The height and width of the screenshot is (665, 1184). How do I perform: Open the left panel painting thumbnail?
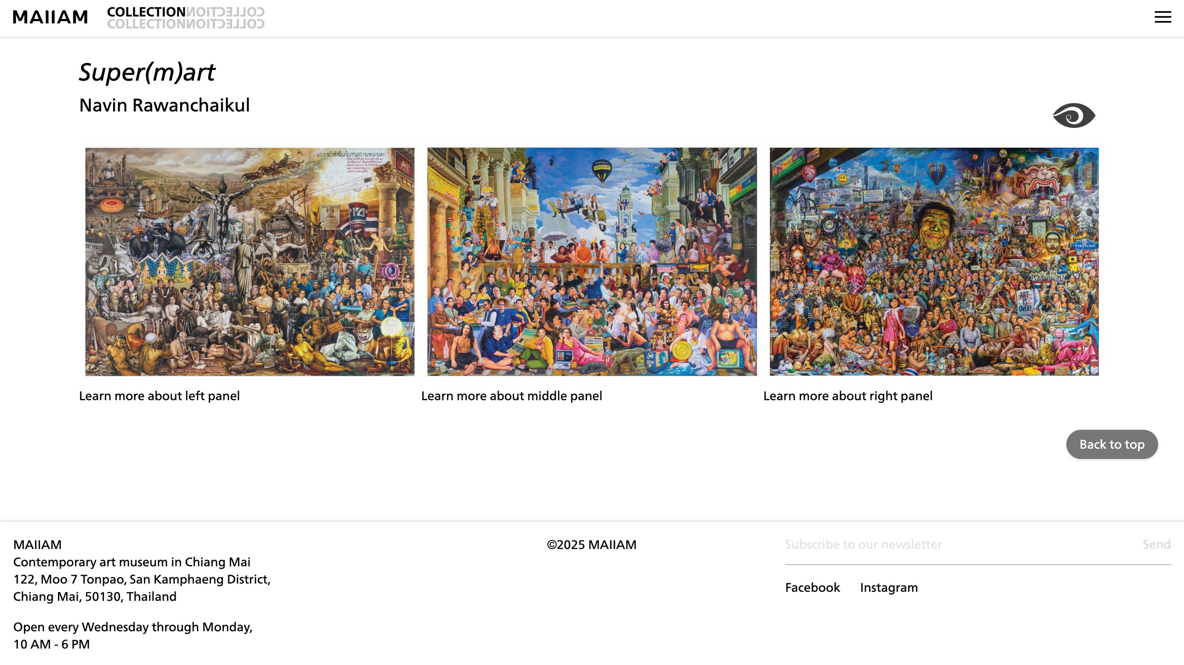pos(250,261)
